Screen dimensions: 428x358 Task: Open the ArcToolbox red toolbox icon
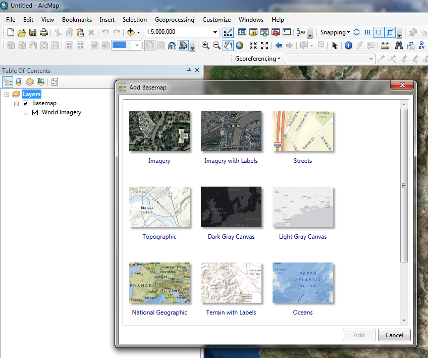click(x=276, y=32)
